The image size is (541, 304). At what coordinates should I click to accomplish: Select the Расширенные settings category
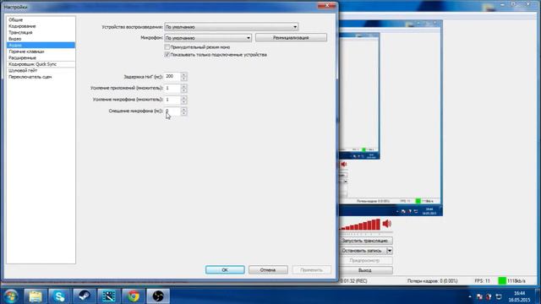tap(41, 58)
